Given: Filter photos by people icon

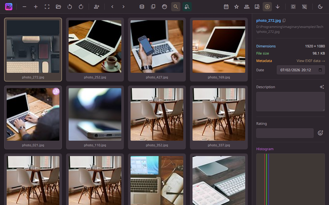Looking at the screenshot, I should point(246,7).
